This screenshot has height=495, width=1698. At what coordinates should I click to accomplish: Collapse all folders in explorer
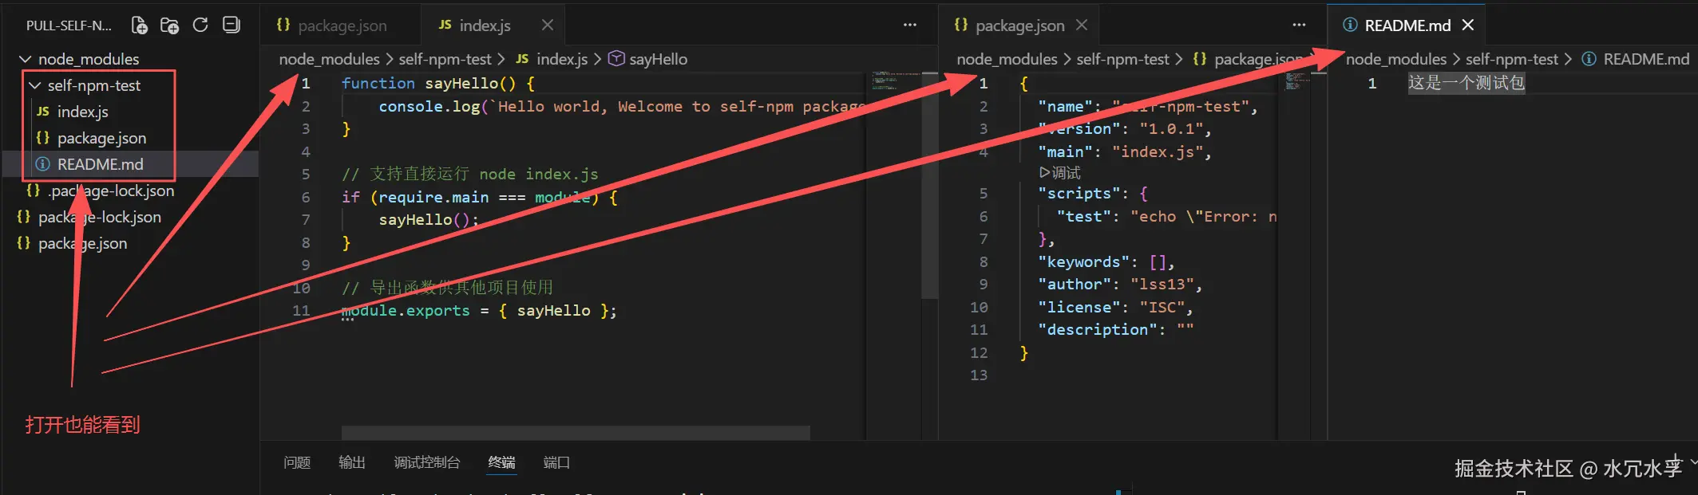pos(232,26)
